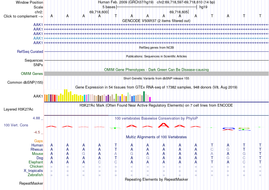Open Publications: Sequences in Scientific Articles title
Screen dimensions: 269x190
coord(156,56)
